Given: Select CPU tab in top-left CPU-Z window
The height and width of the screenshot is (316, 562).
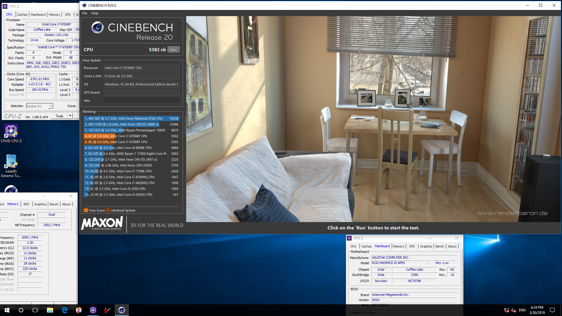Looking at the screenshot, I should point(9,14).
